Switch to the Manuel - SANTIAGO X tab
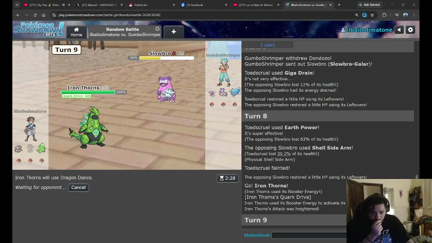 point(99,5)
